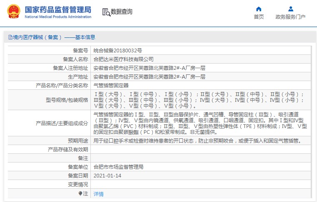Screen dimensions: 317x202
Task: Click the 产品描述/主要组成成分 row label
Action: (x=62, y=123)
